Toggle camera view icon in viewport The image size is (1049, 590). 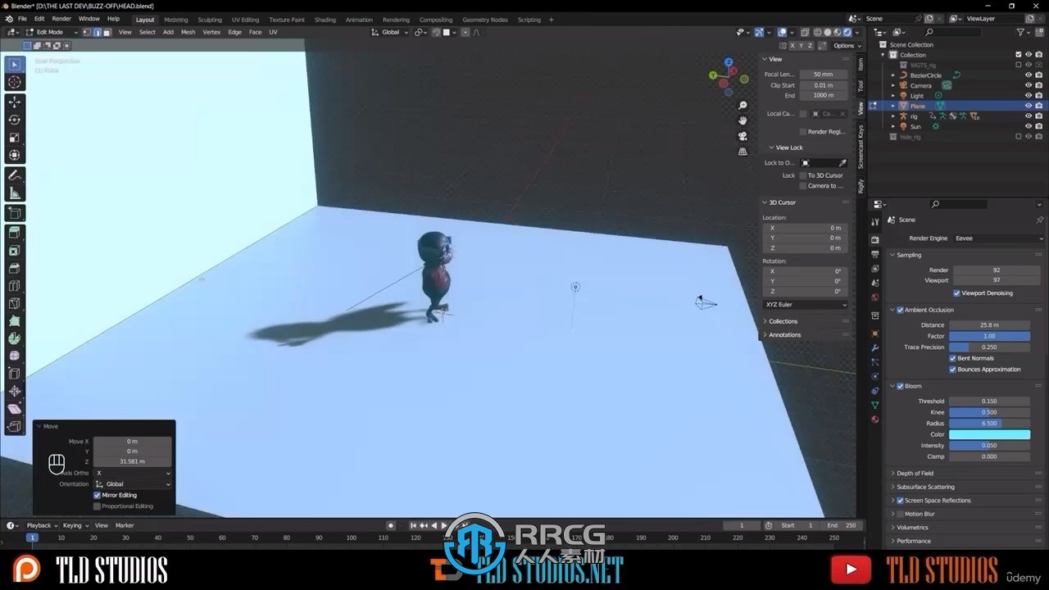(742, 136)
